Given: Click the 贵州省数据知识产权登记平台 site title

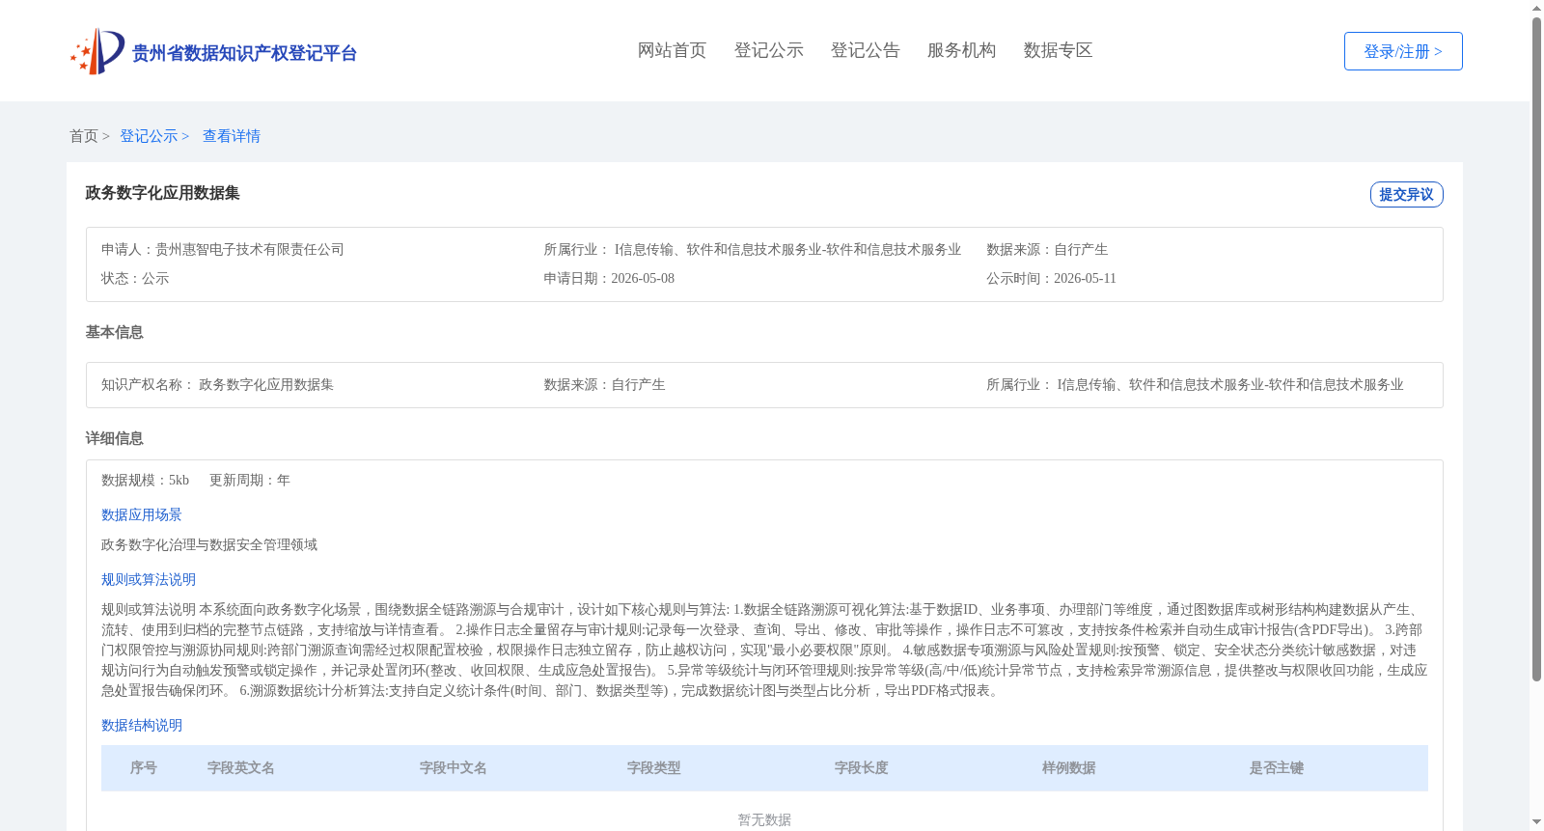Looking at the screenshot, I should [x=244, y=53].
